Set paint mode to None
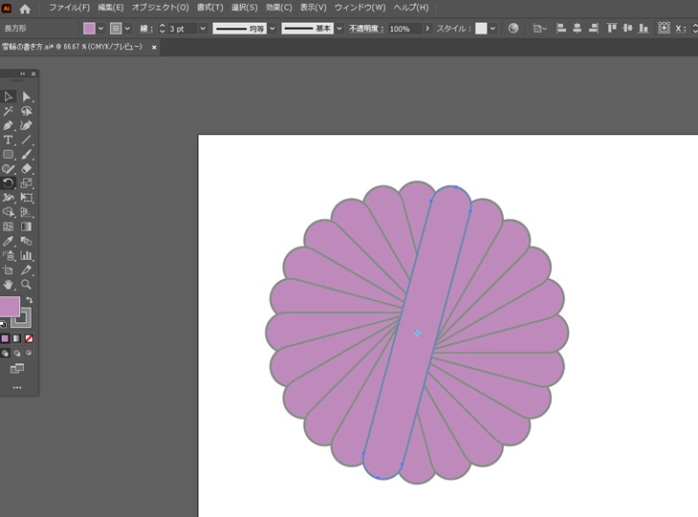Screen dimensions: 698x517 coord(30,338)
